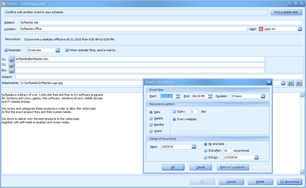Open the Attachments dropdown arrow
This screenshot has height=188, width=306.
pos(283,83)
